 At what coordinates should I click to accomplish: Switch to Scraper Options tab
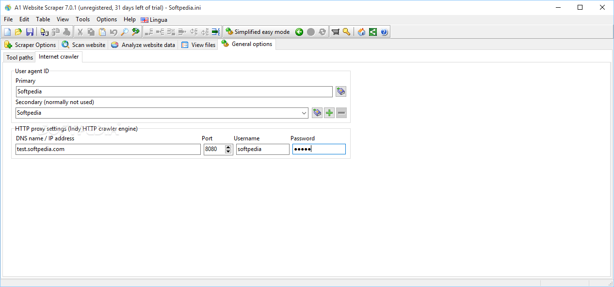tap(30, 45)
